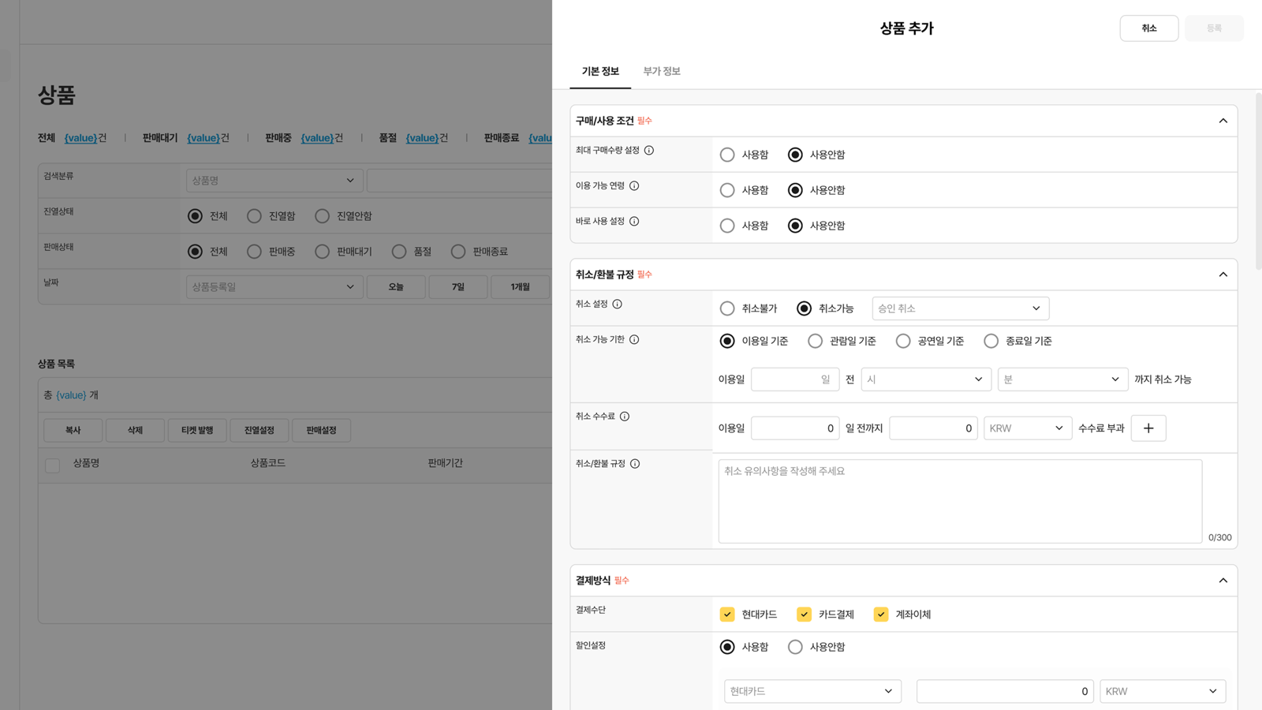
Task: Open the 현대카드 discount dropdown
Action: (812, 691)
